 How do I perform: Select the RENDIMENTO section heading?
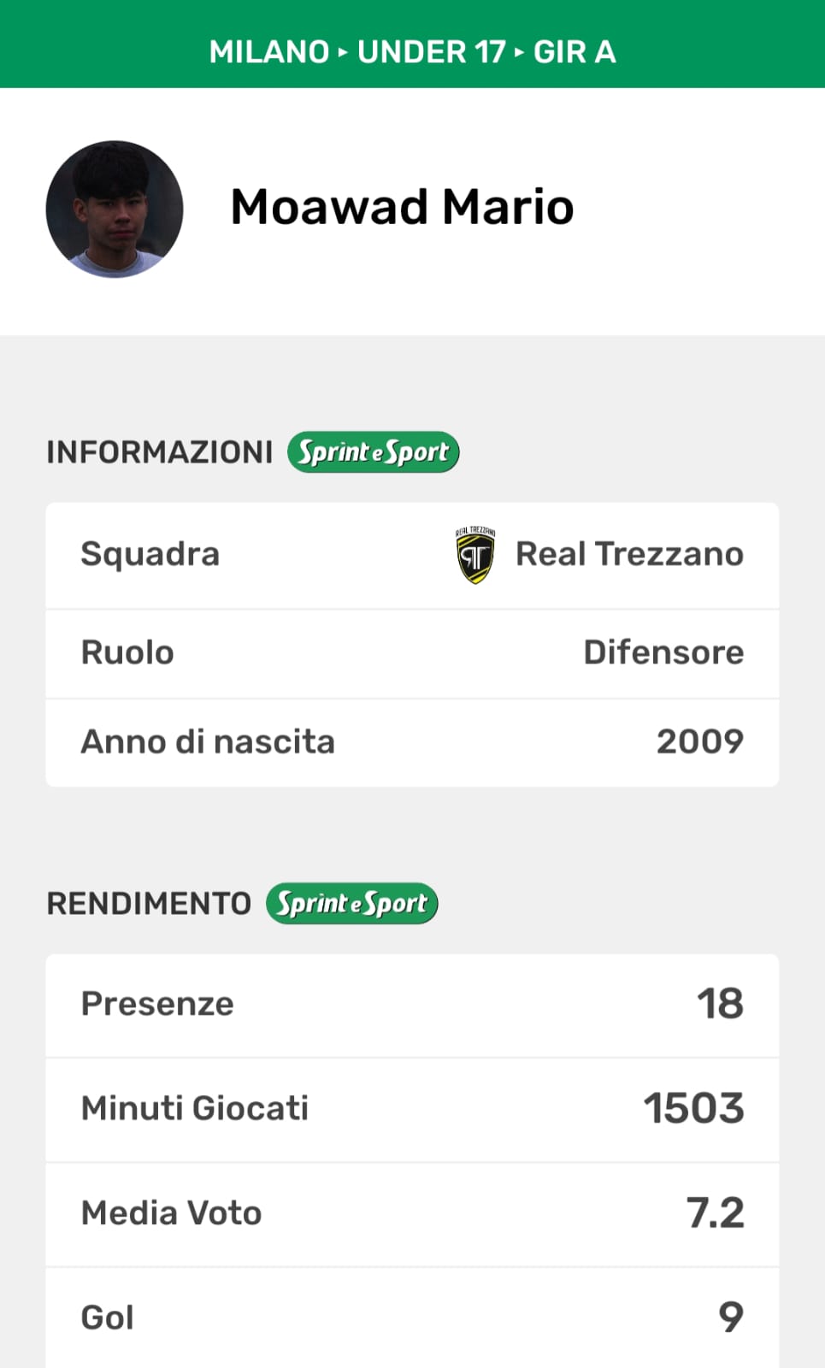click(x=149, y=904)
